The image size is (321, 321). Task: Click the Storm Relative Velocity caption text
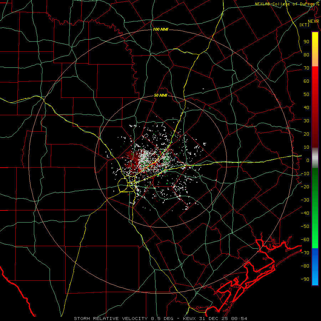(x=160, y=319)
